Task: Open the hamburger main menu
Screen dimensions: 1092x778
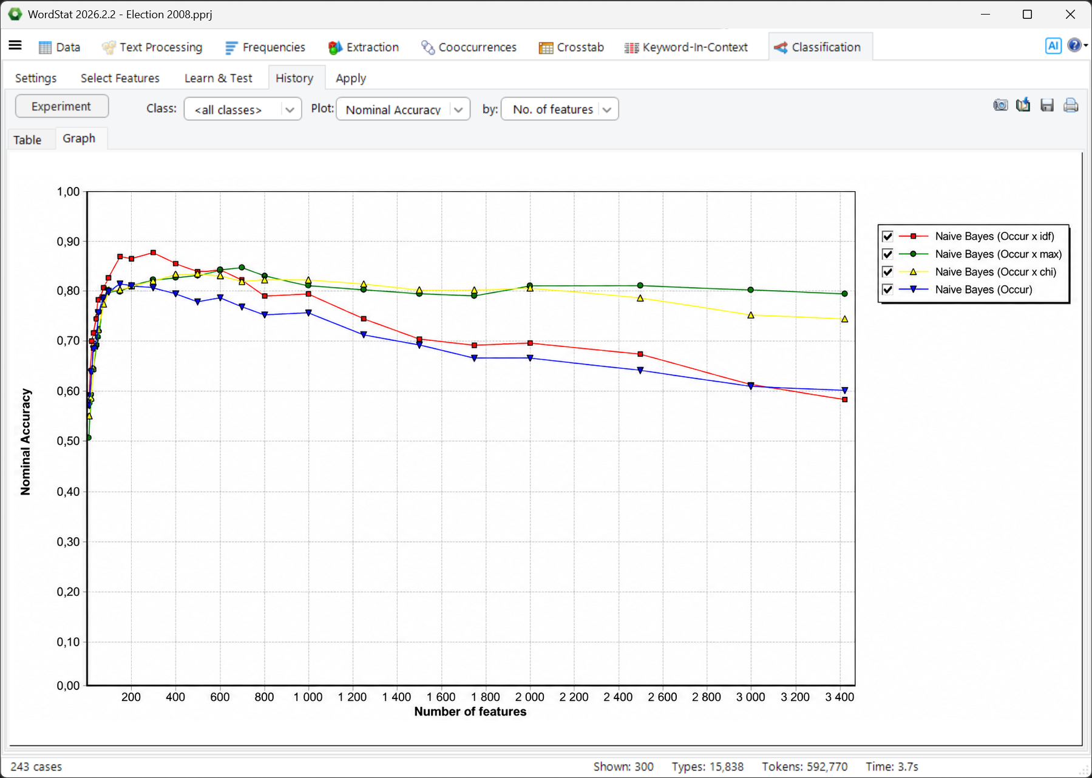Action: click(15, 46)
